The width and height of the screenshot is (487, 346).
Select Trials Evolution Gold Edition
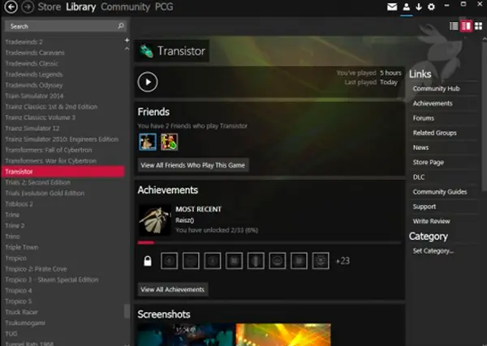45,193
